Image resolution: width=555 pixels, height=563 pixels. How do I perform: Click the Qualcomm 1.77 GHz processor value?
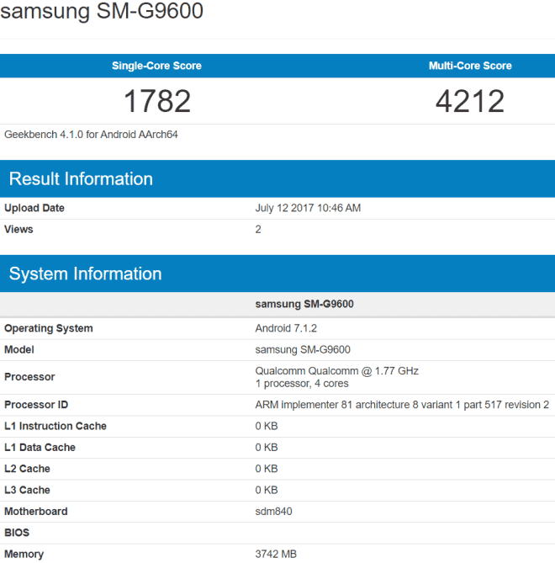(x=336, y=371)
